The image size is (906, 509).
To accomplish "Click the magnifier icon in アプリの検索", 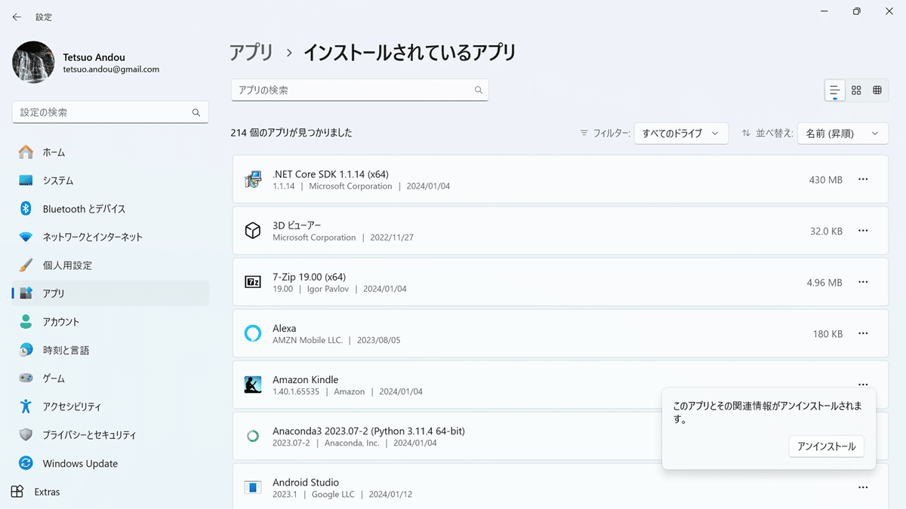I will point(478,90).
